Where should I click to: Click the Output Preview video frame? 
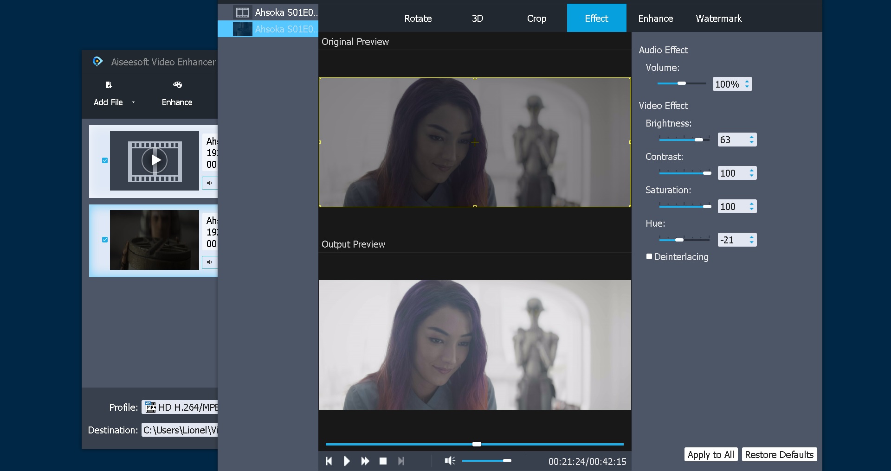(475, 345)
